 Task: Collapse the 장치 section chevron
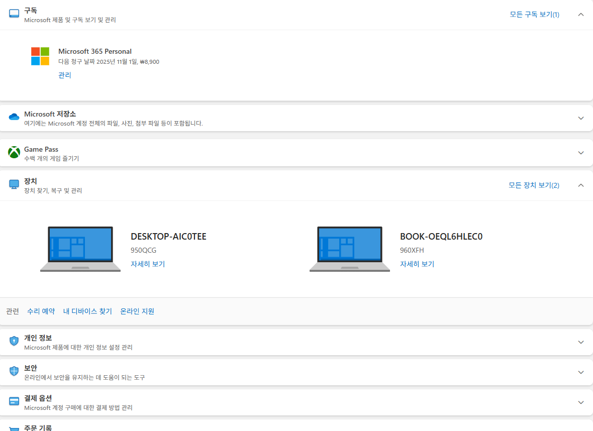pos(581,185)
